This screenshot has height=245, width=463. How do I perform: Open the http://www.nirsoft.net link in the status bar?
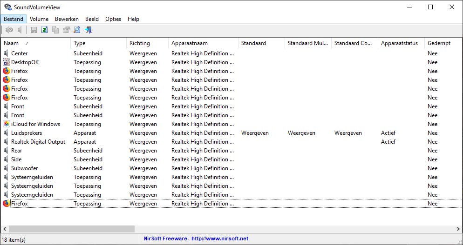220,238
